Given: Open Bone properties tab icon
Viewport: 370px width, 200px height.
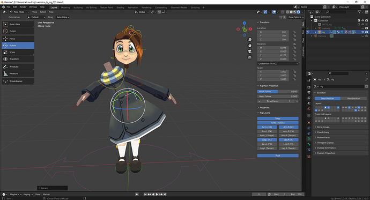Looking at the screenshot, I should (x=309, y=144).
